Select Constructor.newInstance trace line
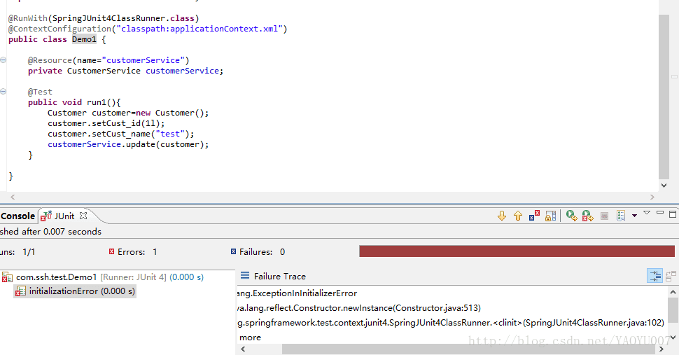Screen dimensions: 679x355 (359, 308)
